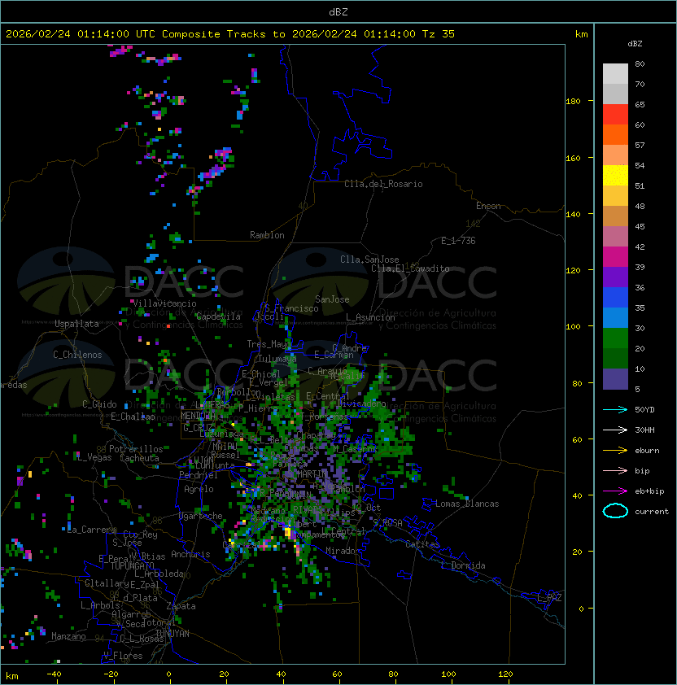Click the 'Capdevila' map label

coord(218,316)
